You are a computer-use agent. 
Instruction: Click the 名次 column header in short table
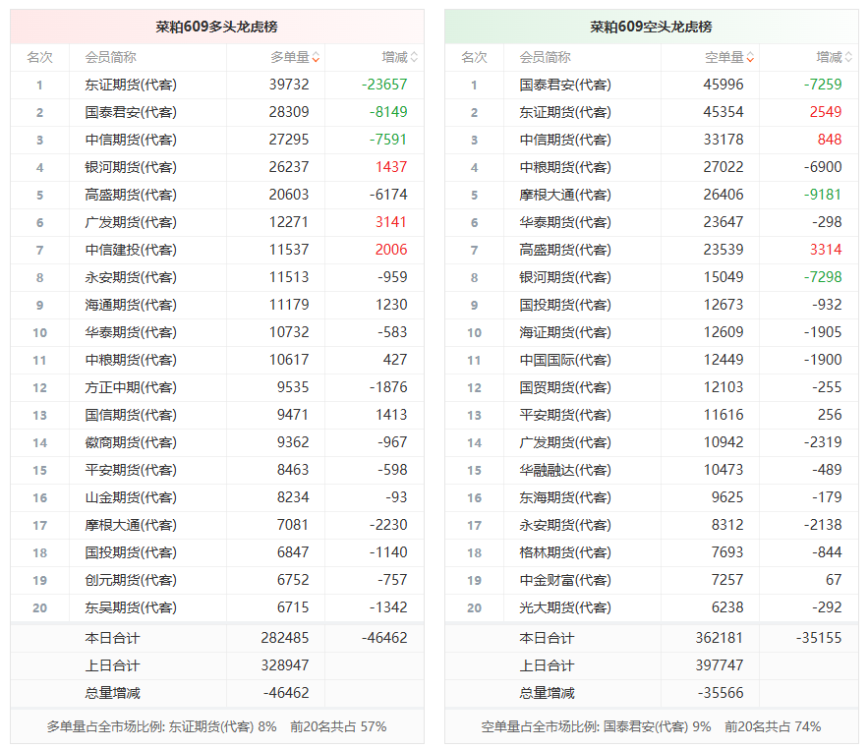tap(475, 57)
